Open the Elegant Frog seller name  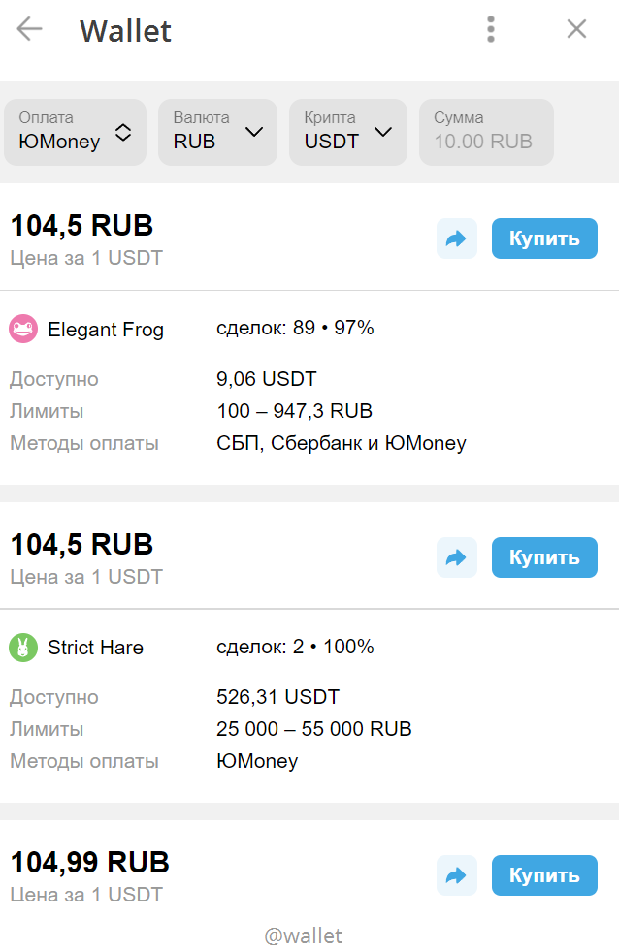point(106,330)
